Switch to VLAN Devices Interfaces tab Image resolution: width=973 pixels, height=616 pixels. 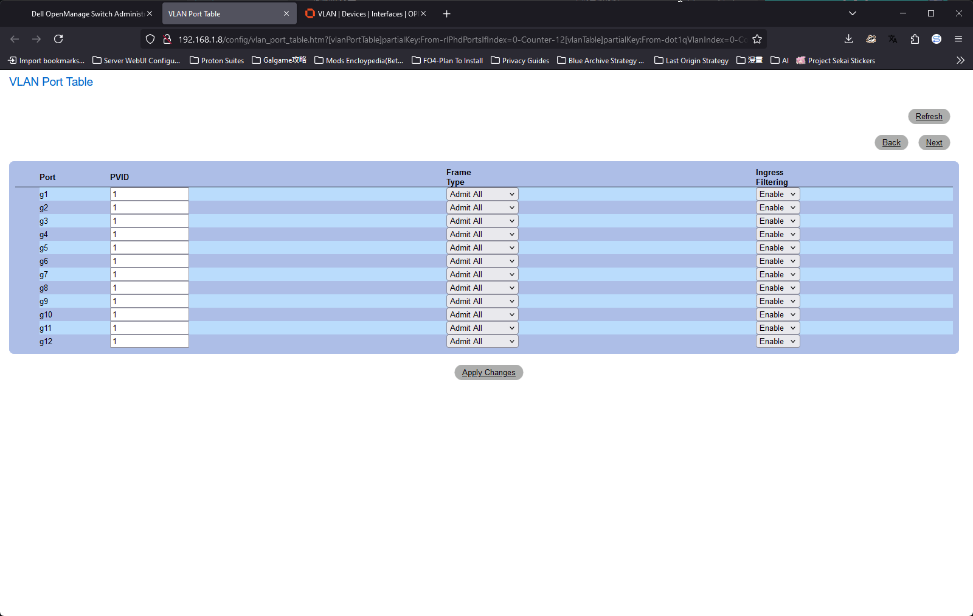365,13
